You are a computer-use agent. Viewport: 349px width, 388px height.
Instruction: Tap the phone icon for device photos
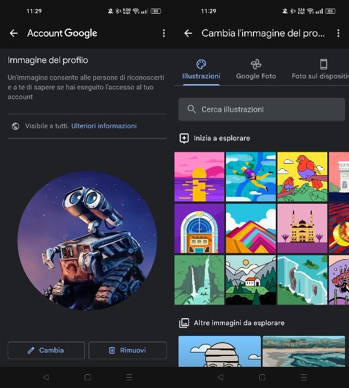(x=323, y=64)
